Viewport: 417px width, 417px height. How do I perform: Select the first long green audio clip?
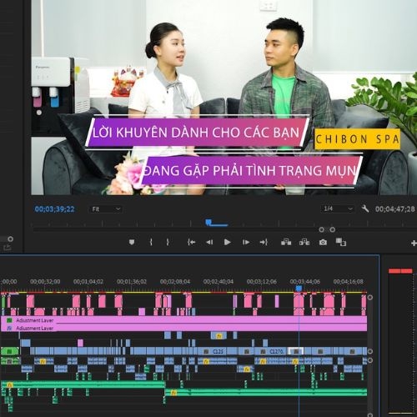click(x=83, y=384)
